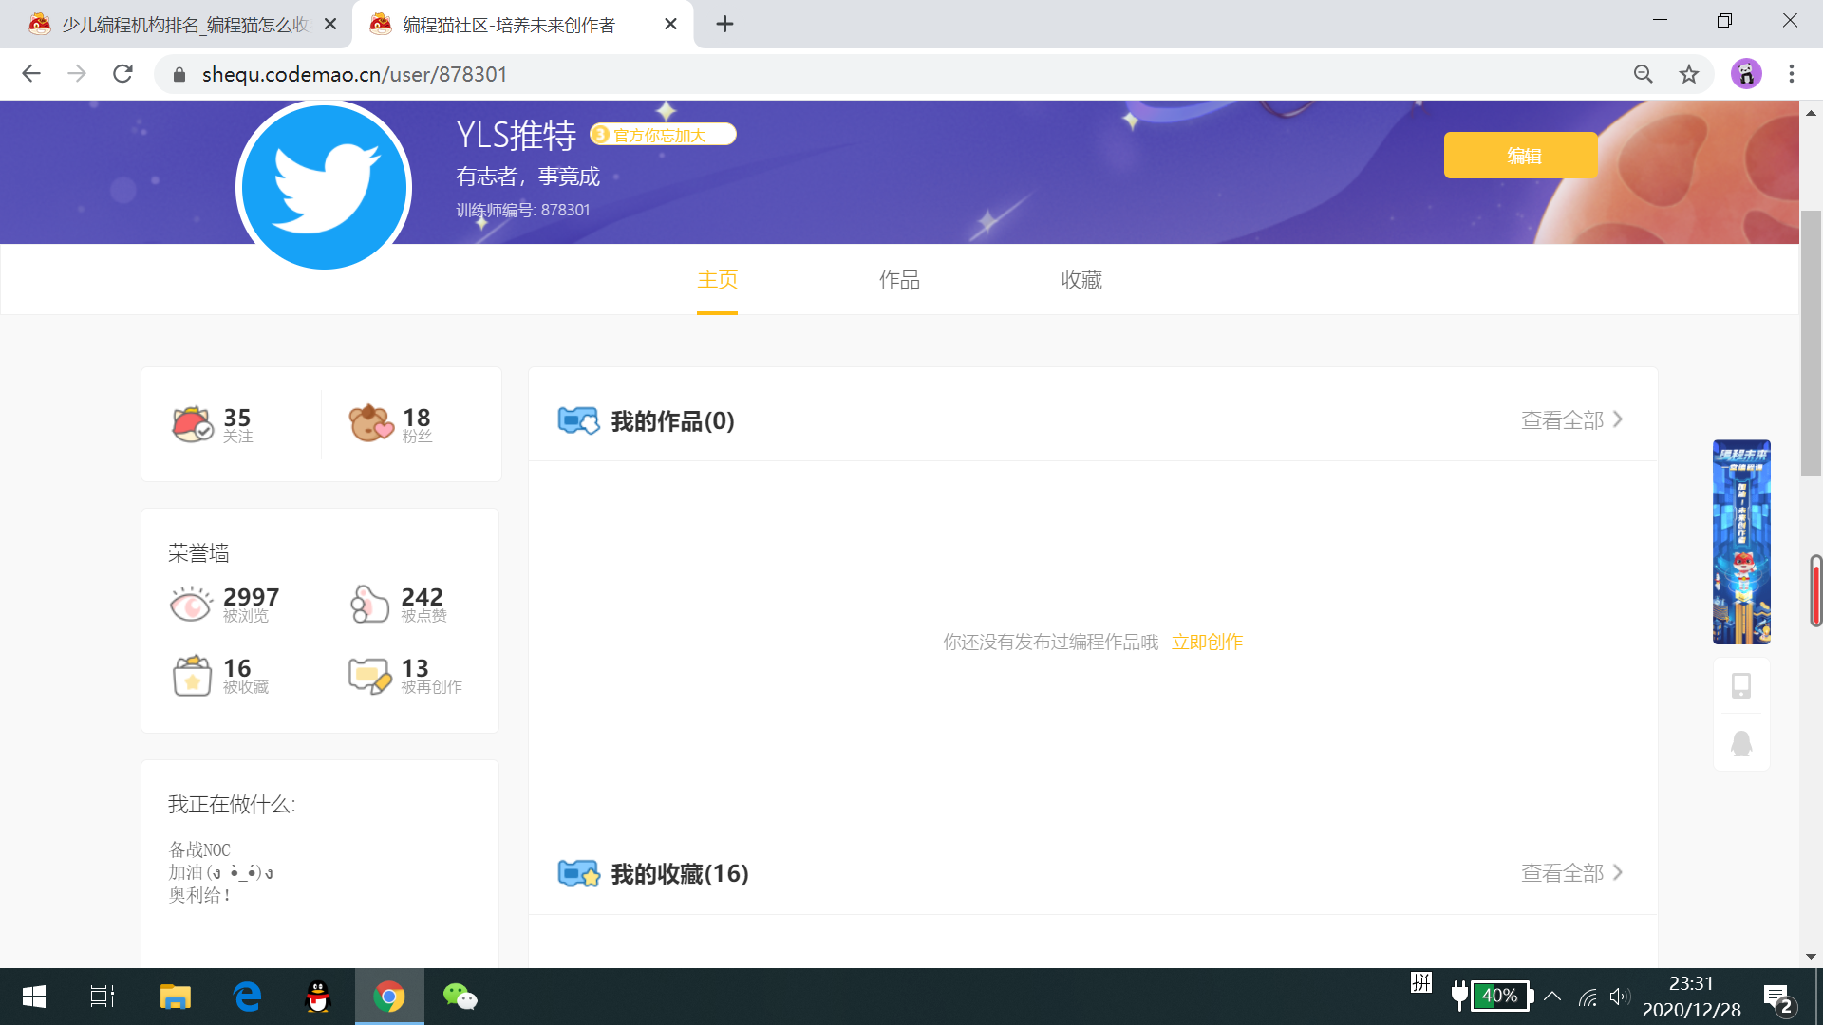This screenshot has width=1823, height=1025.
Task: View site info via the padlock icon
Action: tap(179, 74)
